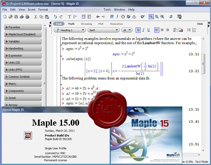Toggle bulleted list formatting
The height and width of the screenshot is (165, 211).
189,30
